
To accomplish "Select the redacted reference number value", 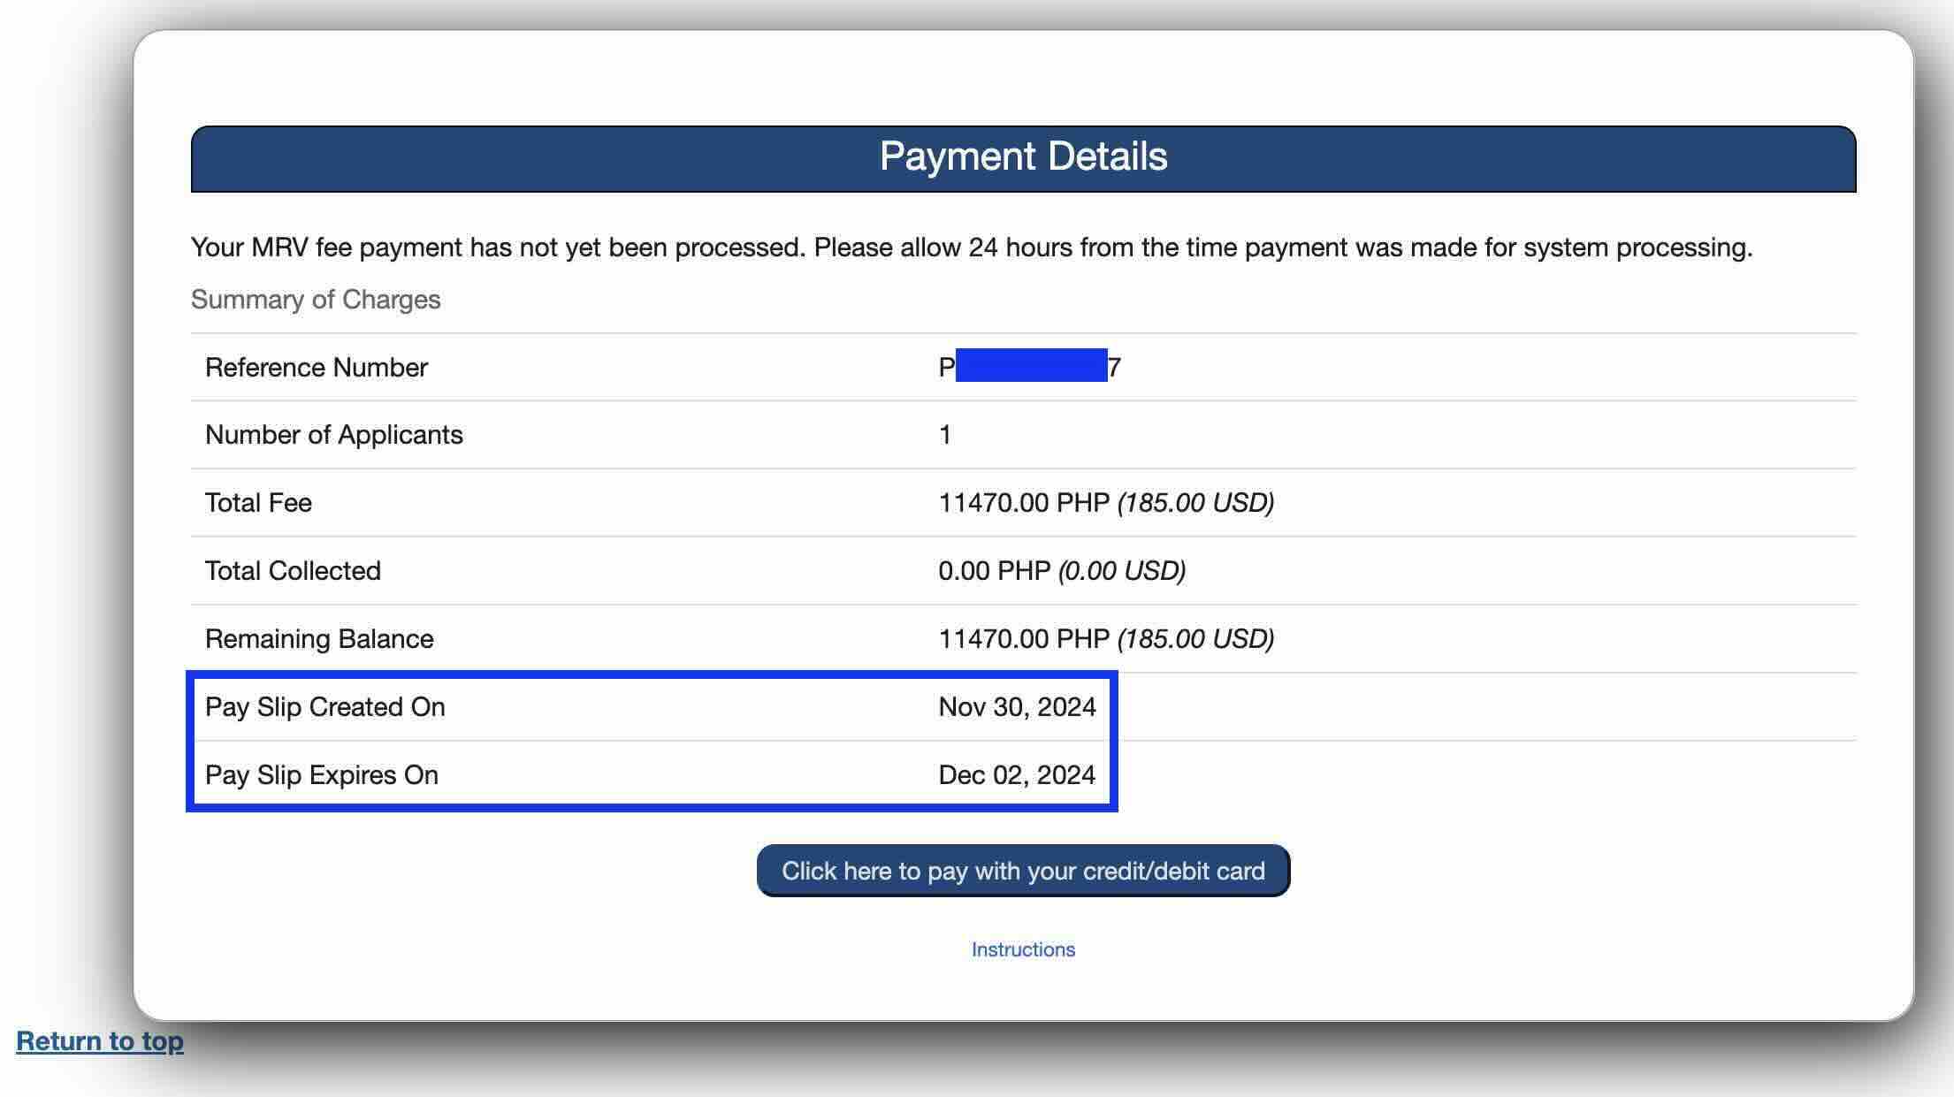I will pyautogui.click(x=1028, y=367).
